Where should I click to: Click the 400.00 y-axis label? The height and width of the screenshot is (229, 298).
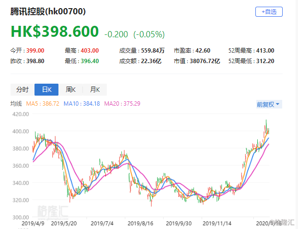pos(21,131)
